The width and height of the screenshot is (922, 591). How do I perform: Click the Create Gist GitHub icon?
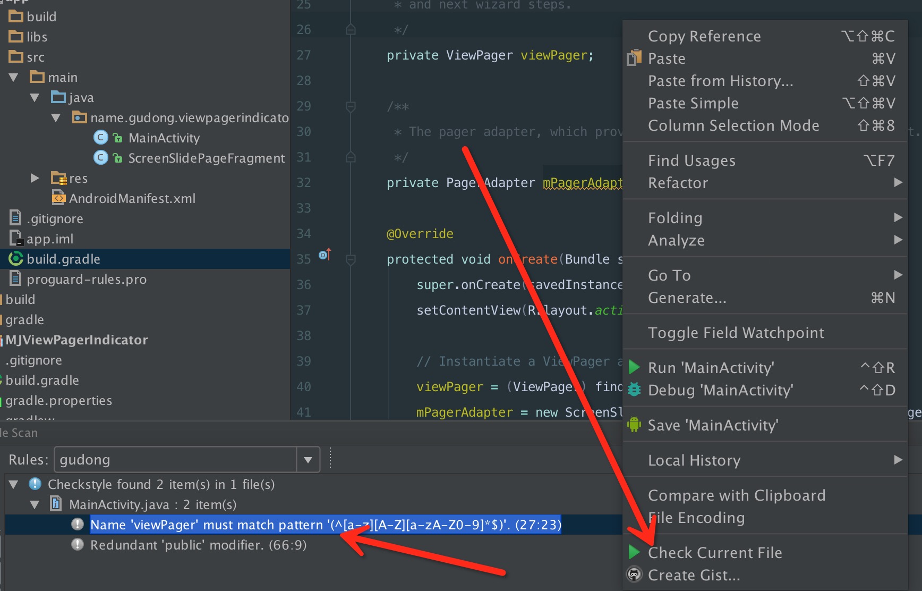click(x=634, y=575)
